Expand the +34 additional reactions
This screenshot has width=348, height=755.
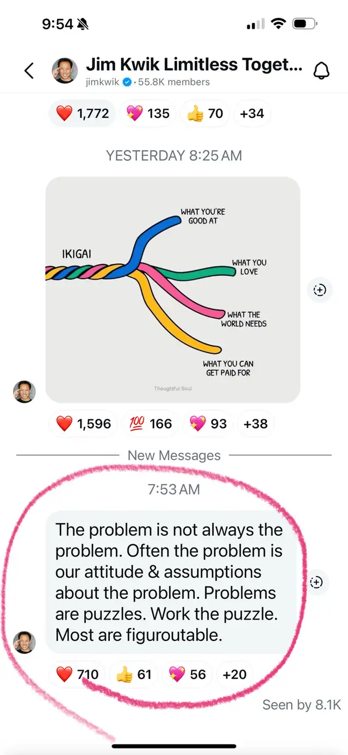[x=252, y=114]
